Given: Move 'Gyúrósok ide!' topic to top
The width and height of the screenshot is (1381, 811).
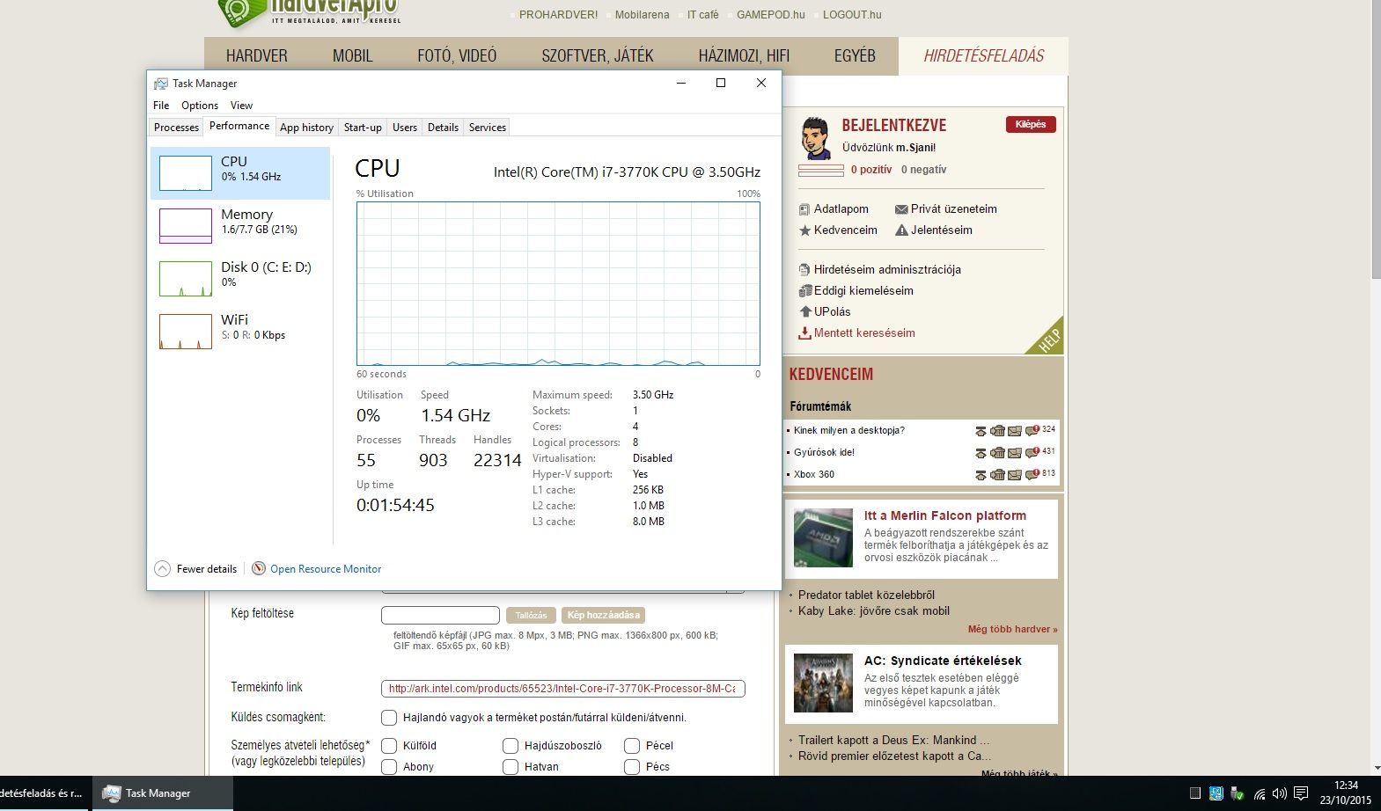Looking at the screenshot, I should pyautogui.click(x=981, y=453).
